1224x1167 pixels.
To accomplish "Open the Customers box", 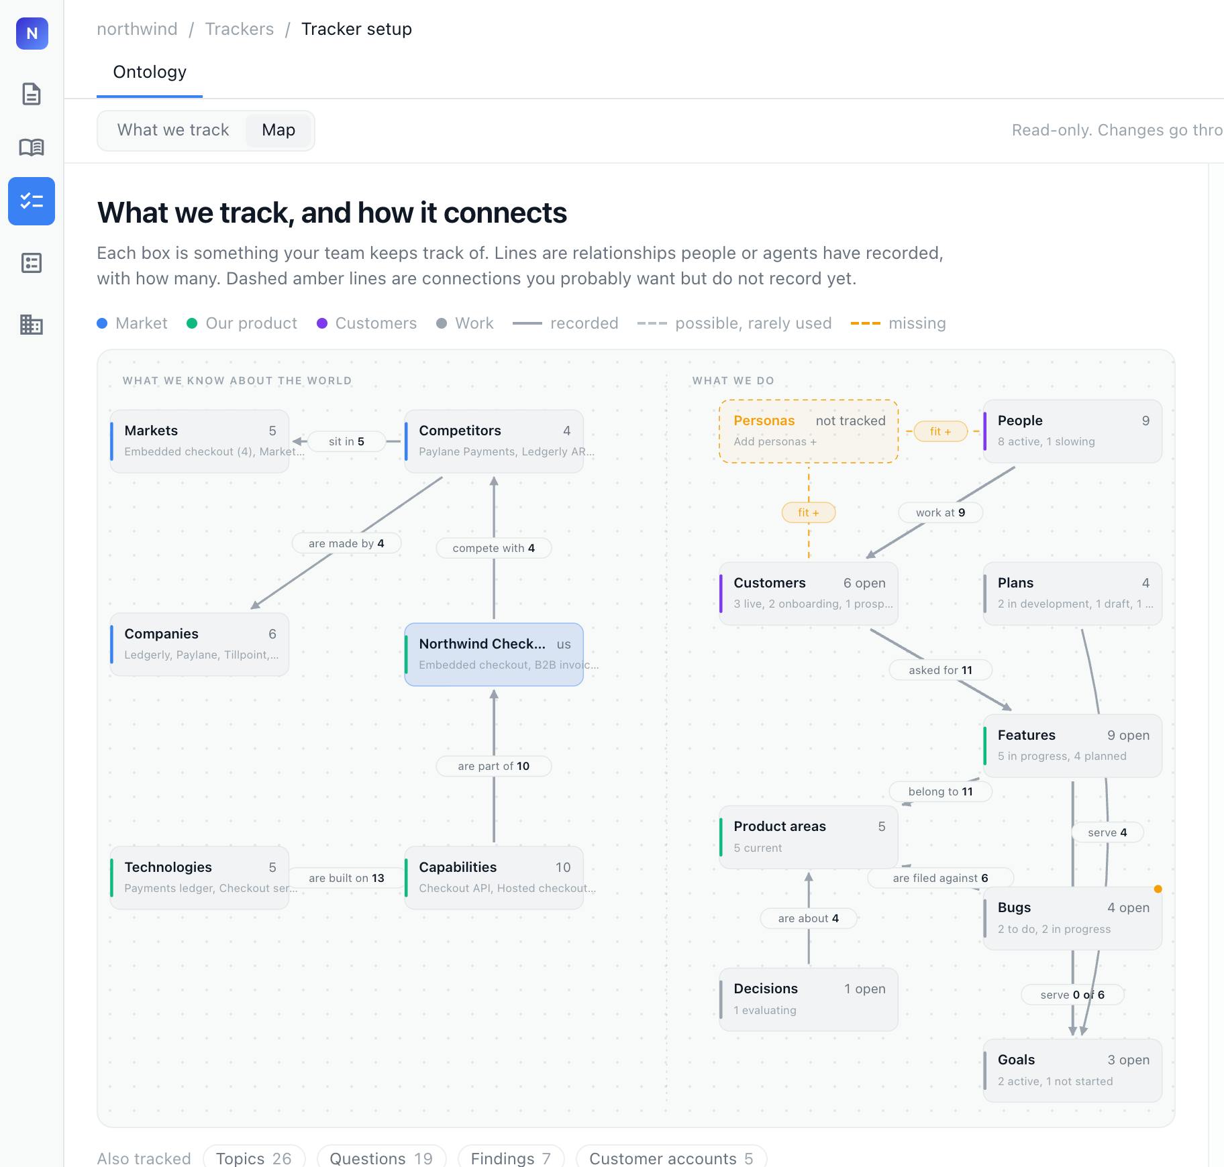I will click(x=809, y=593).
